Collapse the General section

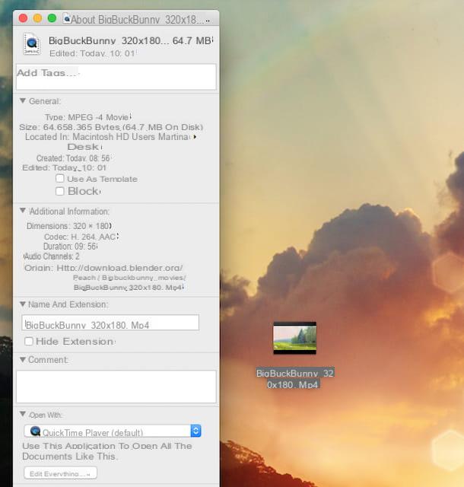point(23,101)
